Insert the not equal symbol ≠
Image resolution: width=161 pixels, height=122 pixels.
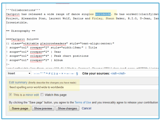[x=49, y=73]
